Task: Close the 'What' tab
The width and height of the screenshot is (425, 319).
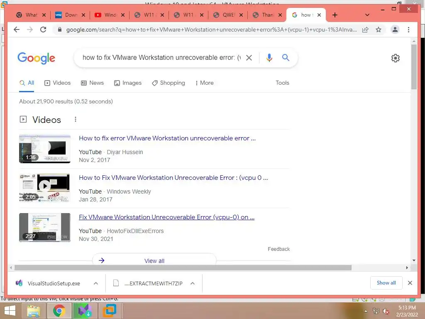Action: coord(44,15)
